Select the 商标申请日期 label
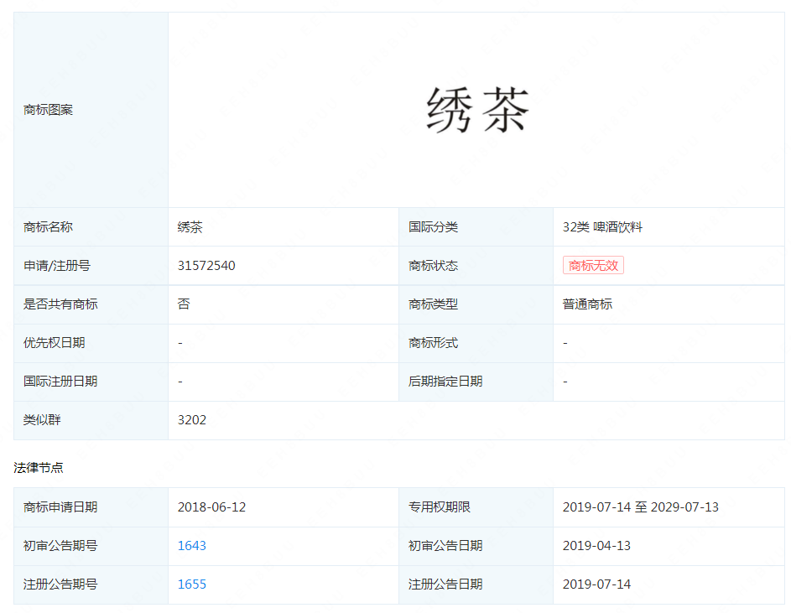Screen dimensions: 791x613 pyautogui.click(x=60, y=507)
